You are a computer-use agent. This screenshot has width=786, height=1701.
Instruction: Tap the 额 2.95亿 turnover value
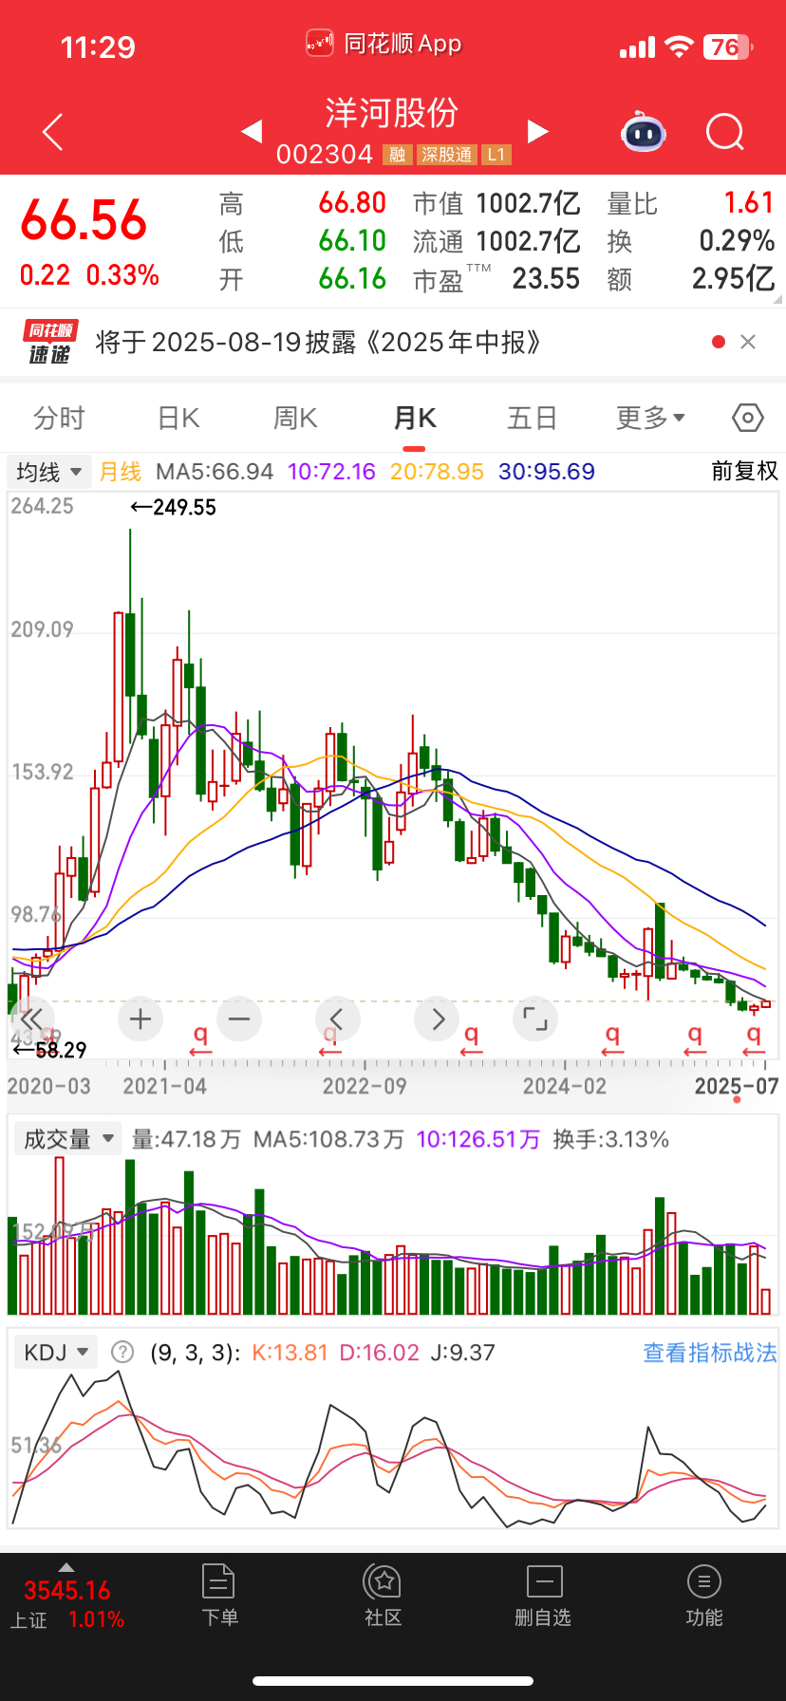click(x=733, y=279)
